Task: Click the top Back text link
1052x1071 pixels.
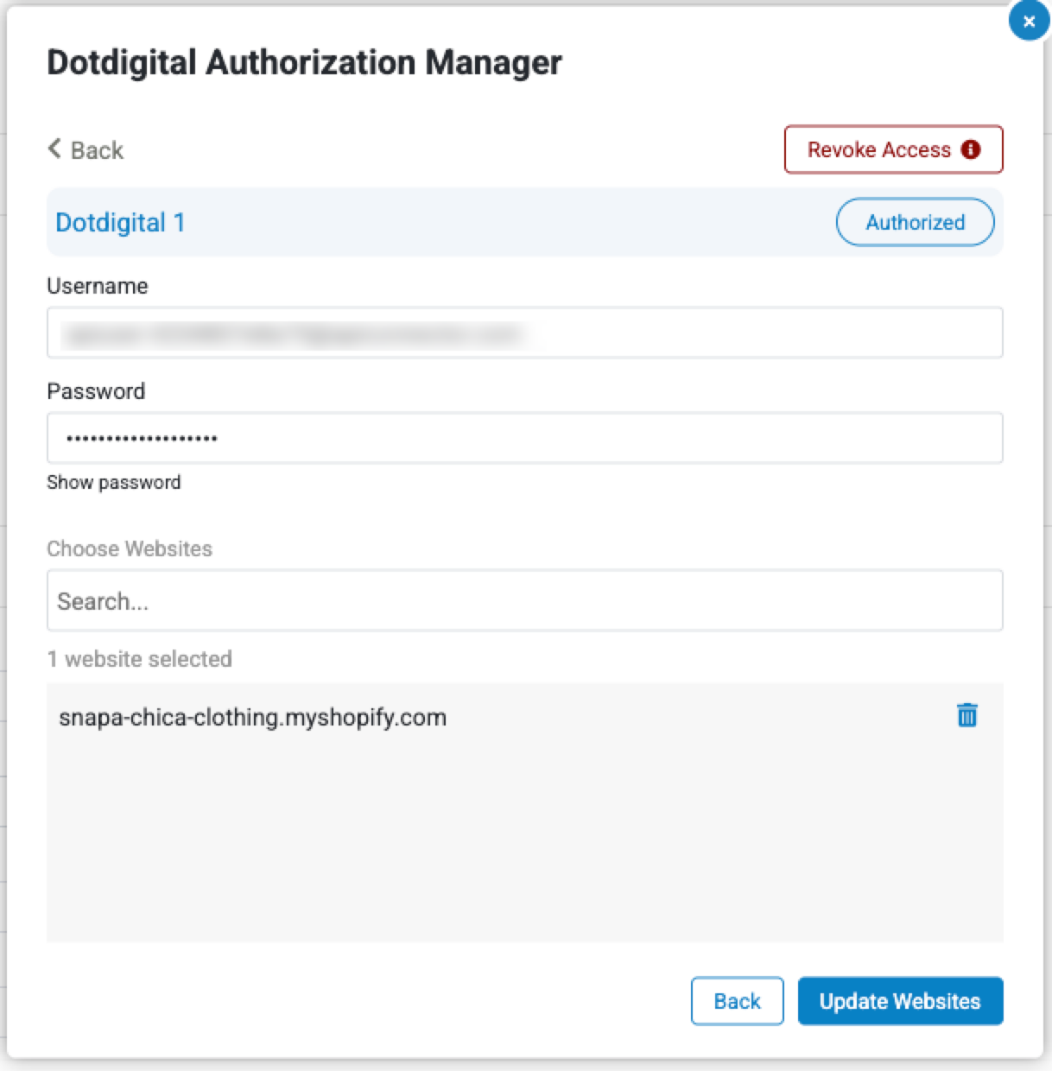Action: pyautogui.click(x=97, y=150)
